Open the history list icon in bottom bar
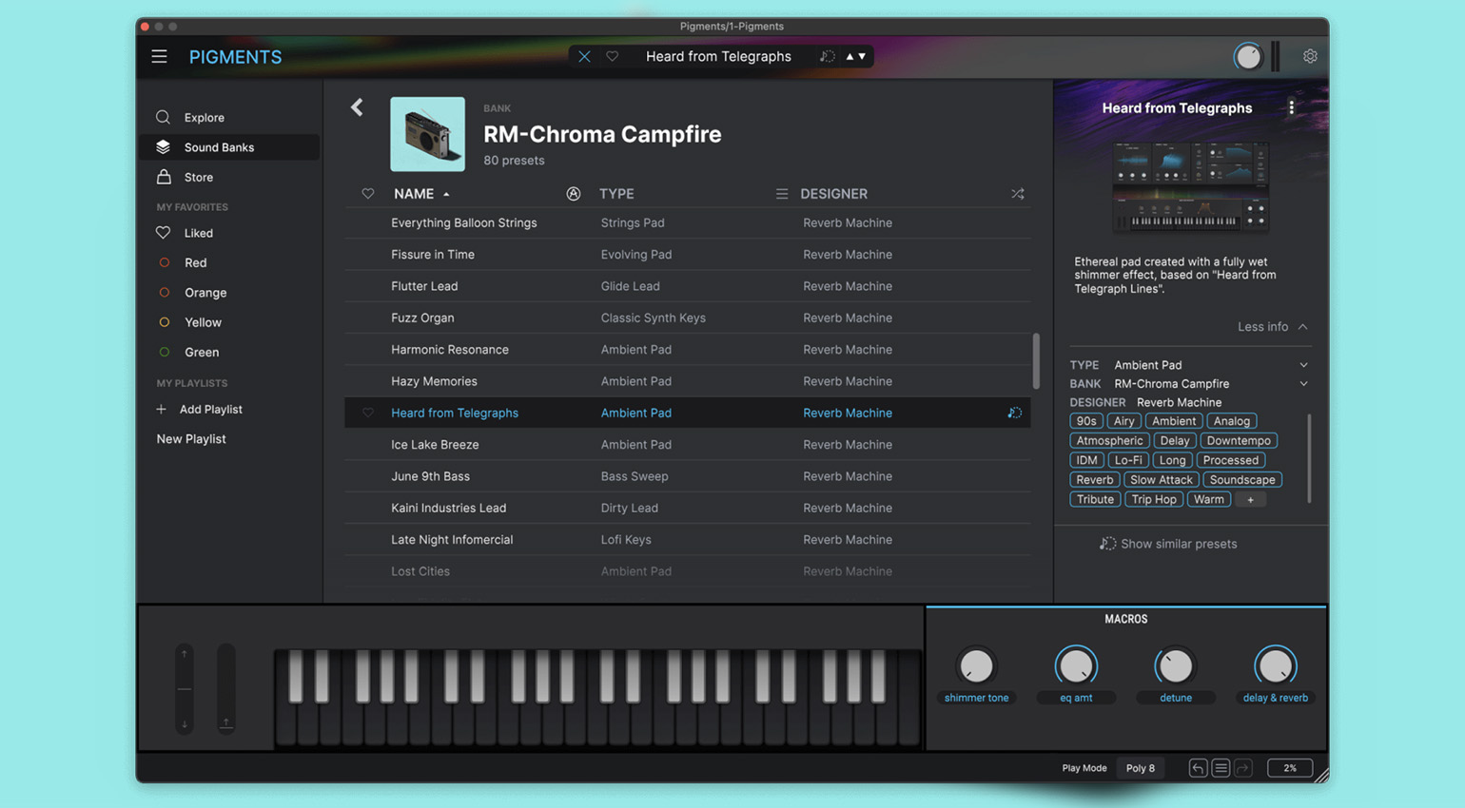 (x=1221, y=768)
